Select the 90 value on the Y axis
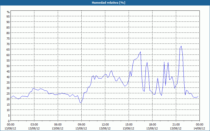 click(8, 22)
